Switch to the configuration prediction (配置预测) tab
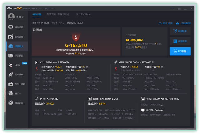200x134 pixels. pos(58,14)
